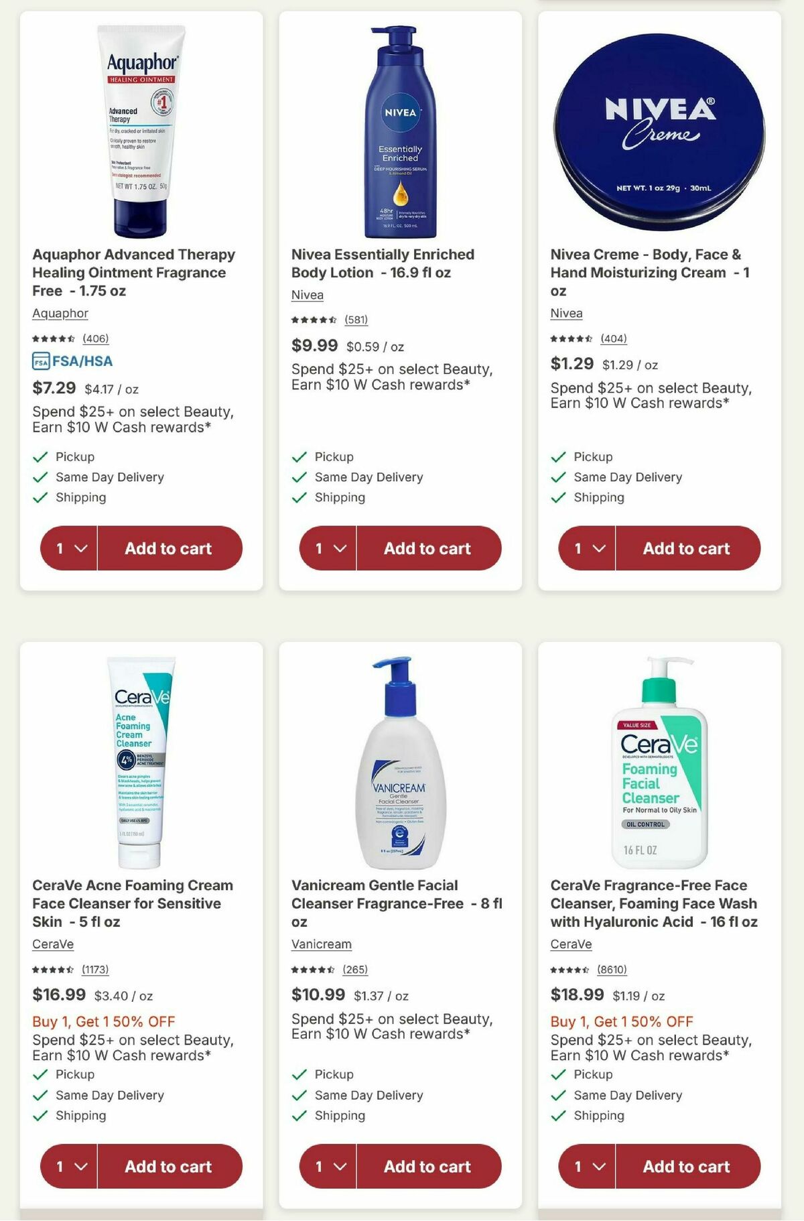
Task: Add the Nivea Creme to cart
Action: click(x=686, y=548)
